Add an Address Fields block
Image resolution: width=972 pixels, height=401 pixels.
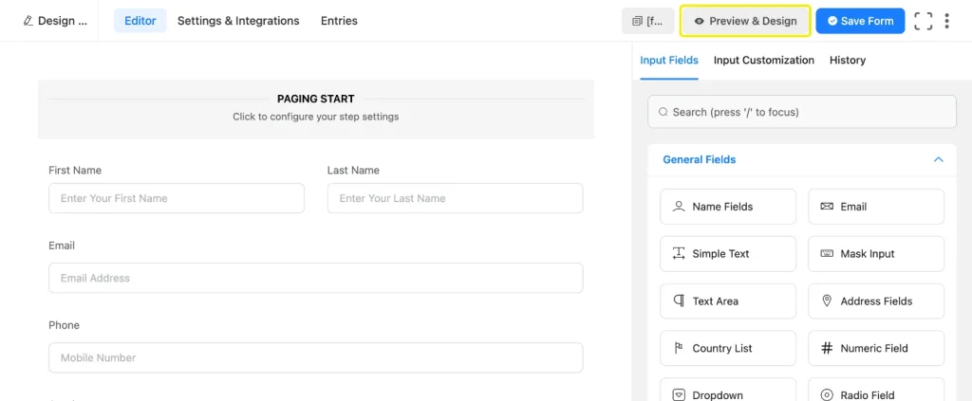[876, 301]
